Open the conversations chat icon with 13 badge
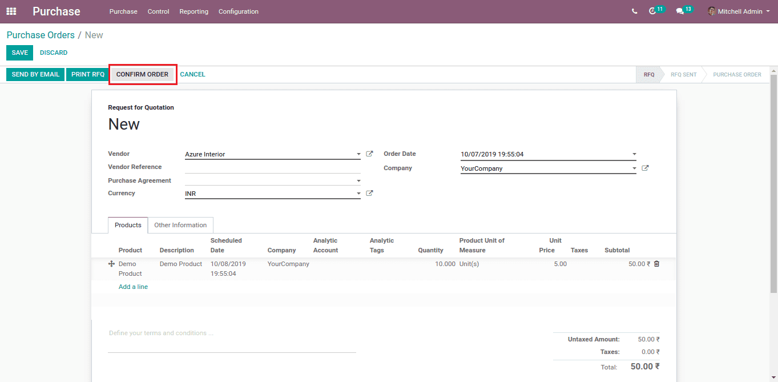This screenshot has height=382, width=778. pos(680,11)
